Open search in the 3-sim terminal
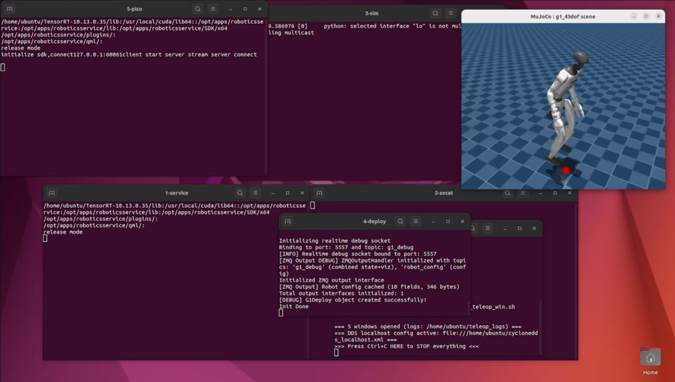This screenshot has width=675, height=382. 435,13
